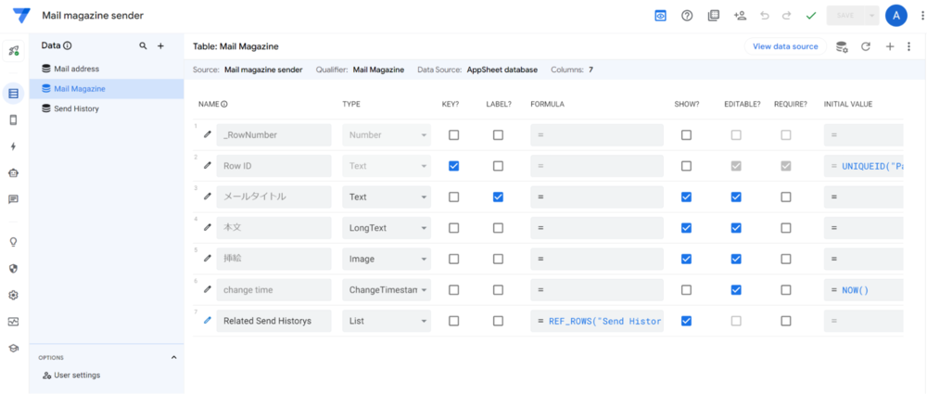
Task: Open type dropdown for 本文 column
Action: coord(386,228)
